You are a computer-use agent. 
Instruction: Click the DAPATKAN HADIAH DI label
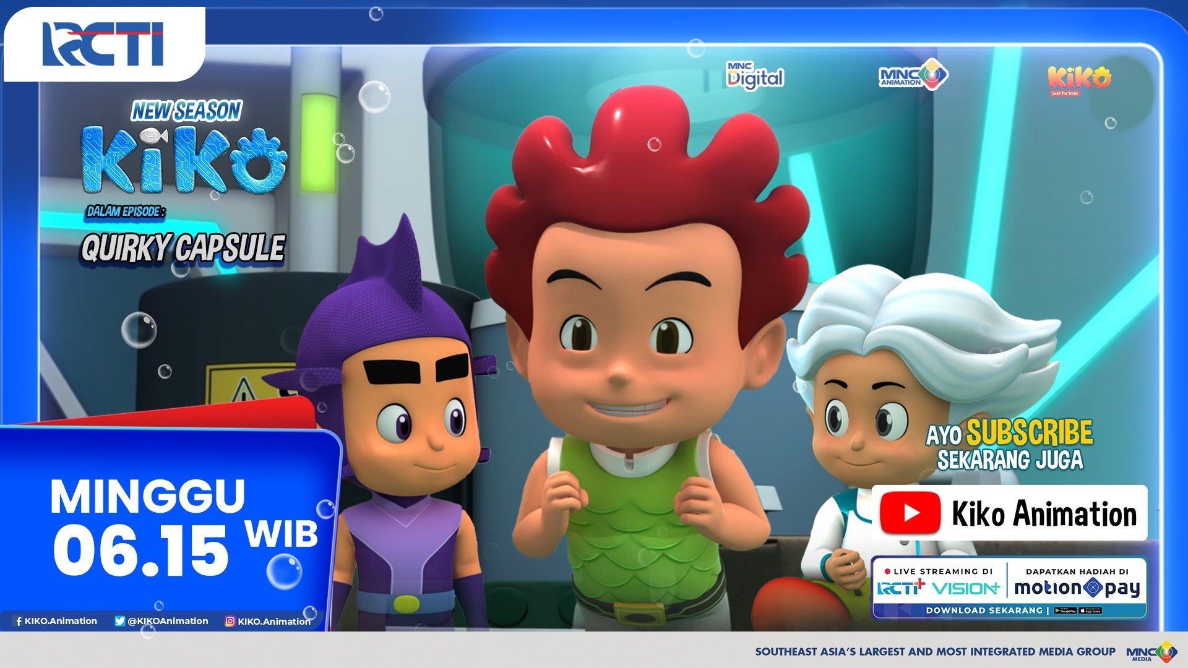pos(1077,572)
